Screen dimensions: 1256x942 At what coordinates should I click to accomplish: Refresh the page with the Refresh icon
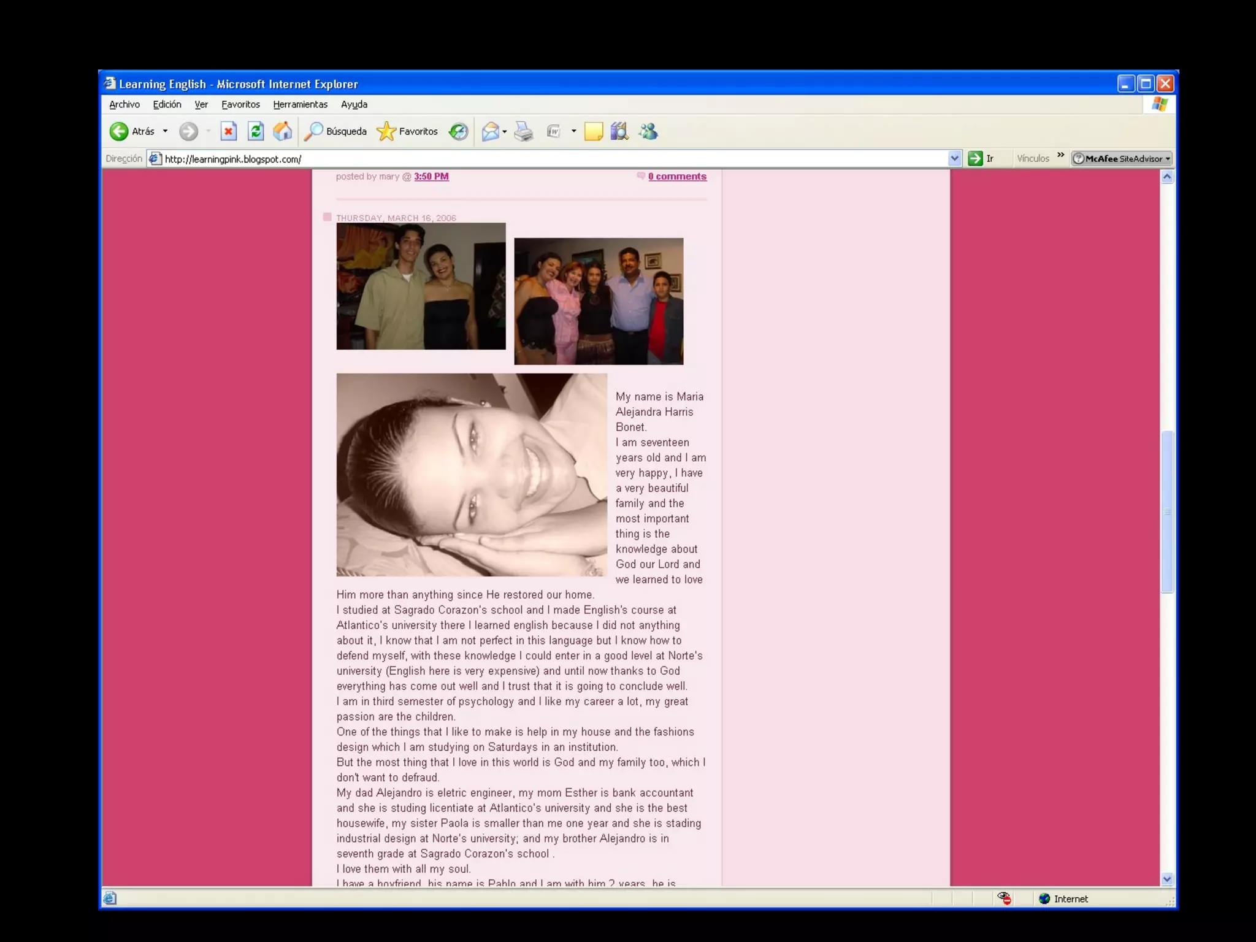tap(256, 131)
